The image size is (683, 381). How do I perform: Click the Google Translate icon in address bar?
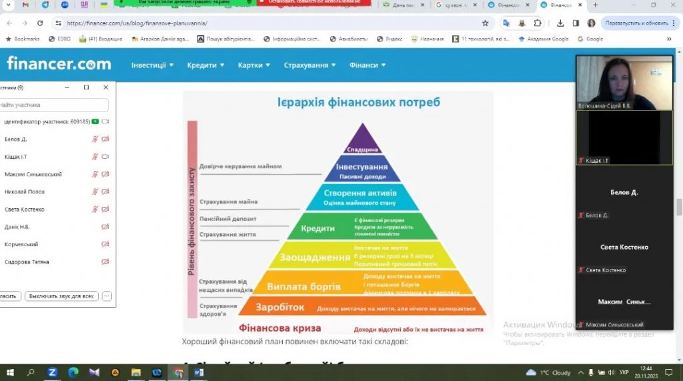(506, 23)
